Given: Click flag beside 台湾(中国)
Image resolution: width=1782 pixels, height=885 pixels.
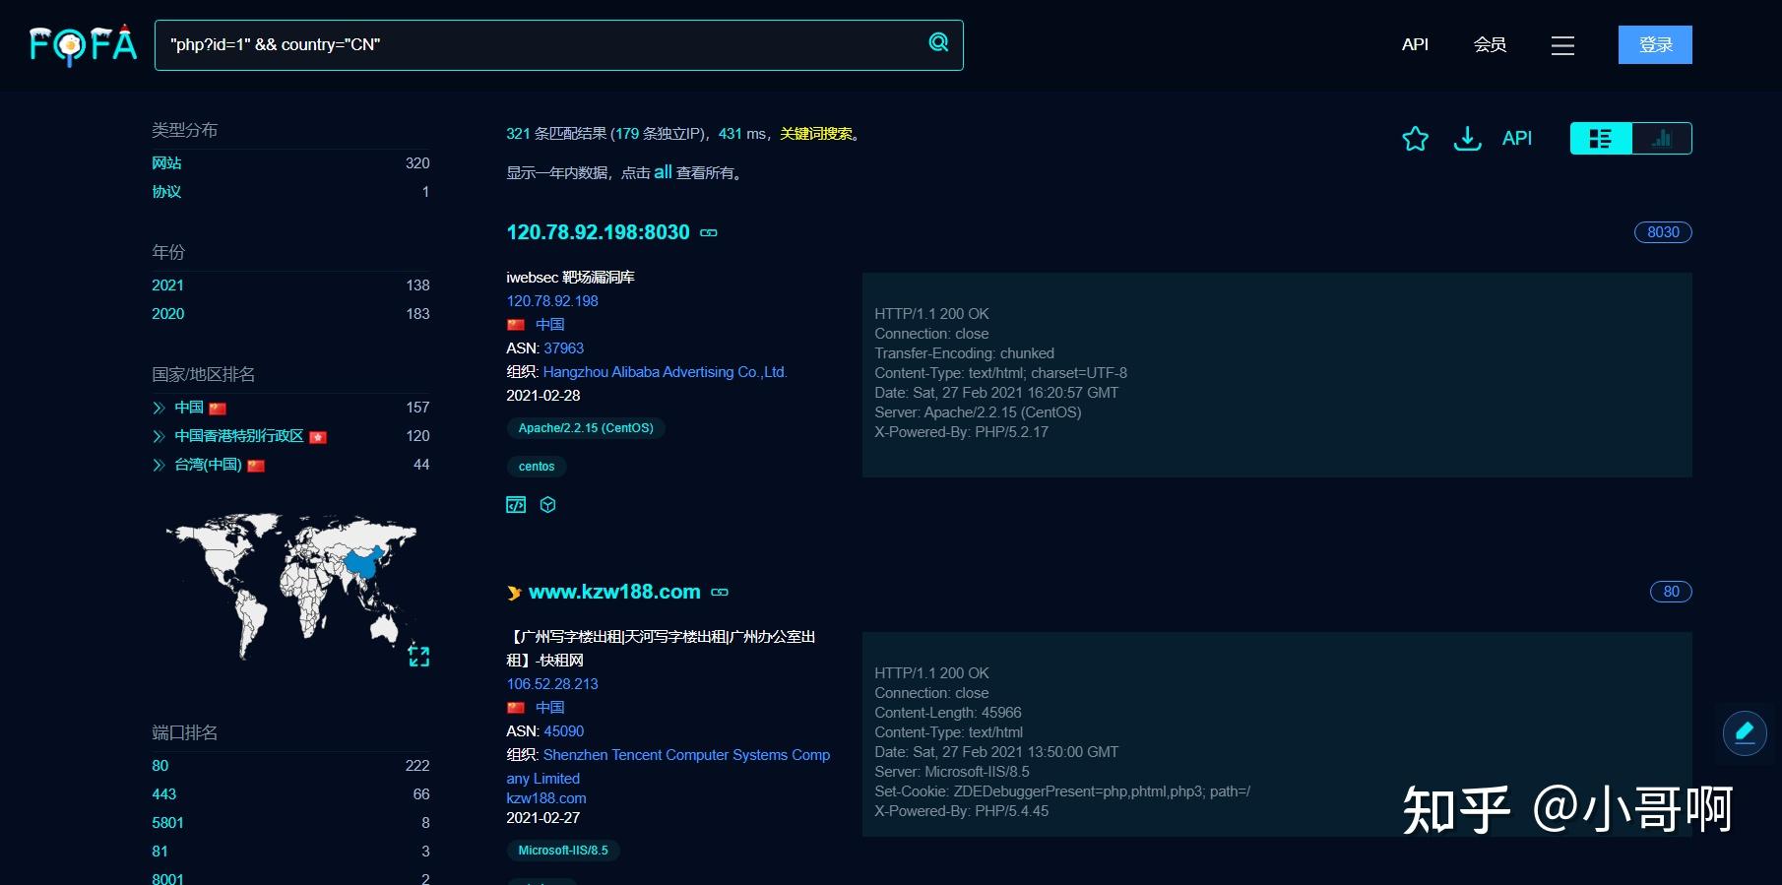Looking at the screenshot, I should pyautogui.click(x=256, y=466).
